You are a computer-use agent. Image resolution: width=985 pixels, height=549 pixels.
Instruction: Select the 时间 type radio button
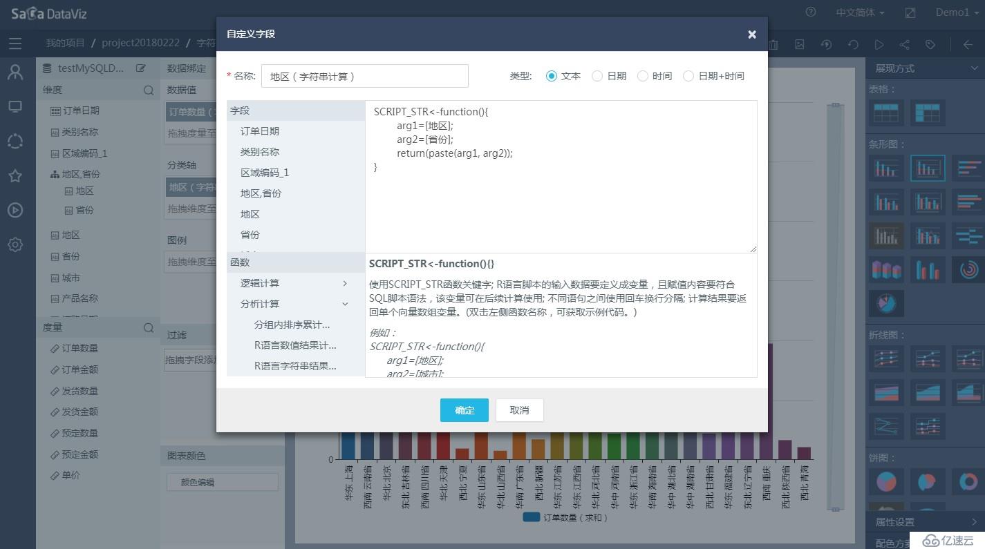coord(643,76)
